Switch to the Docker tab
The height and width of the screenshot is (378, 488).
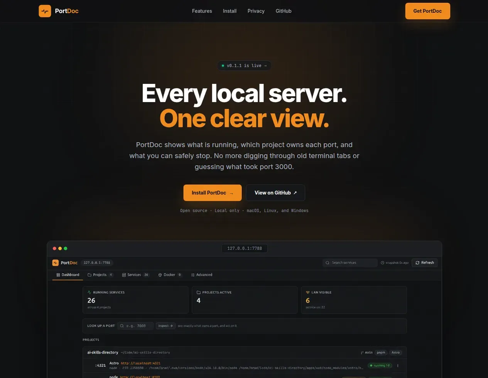[170, 275]
